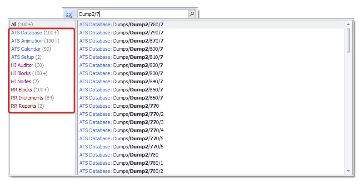Click the magnifier search button
Image resolution: width=359 pixels, height=181 pixels.
coord(192,14)
